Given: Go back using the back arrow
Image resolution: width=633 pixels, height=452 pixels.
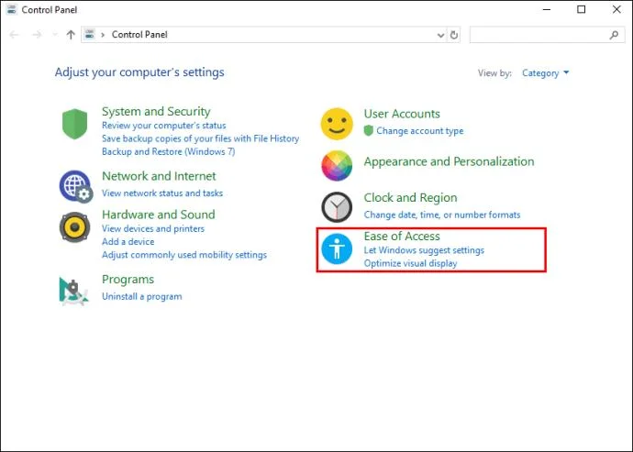Looking at the screenshot, I should pyautogui.click(x=14, y=35).
